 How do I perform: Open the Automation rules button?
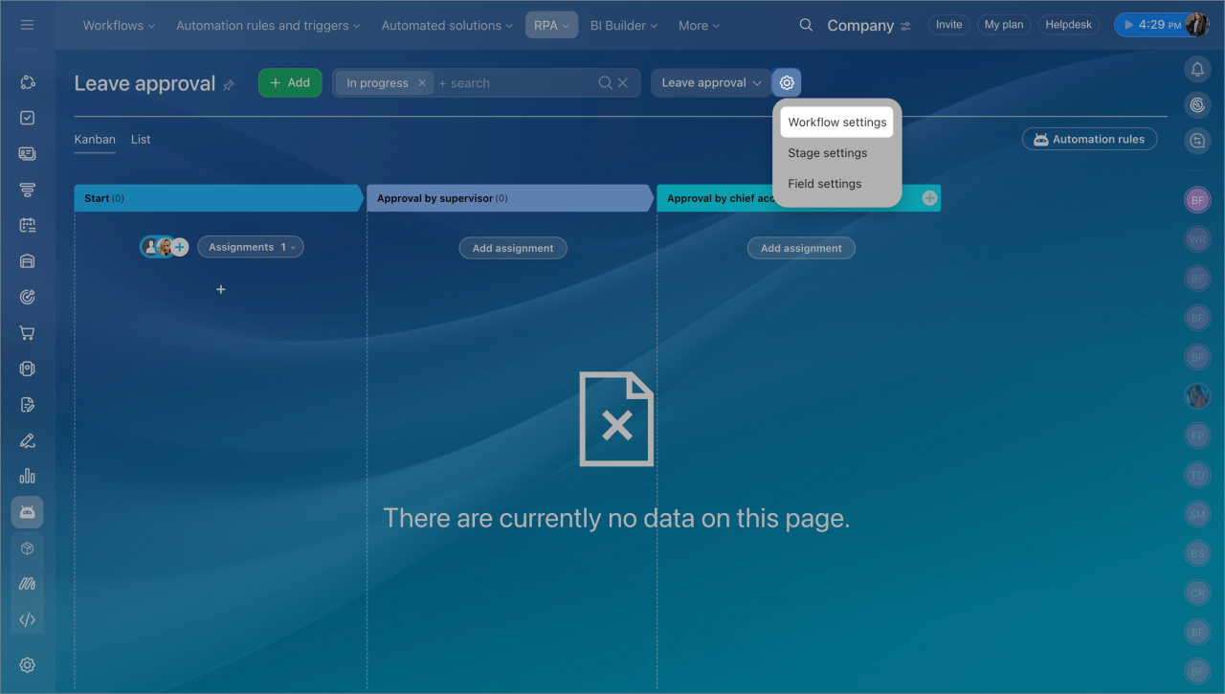pyautogui.click(x=1089, y=140)
